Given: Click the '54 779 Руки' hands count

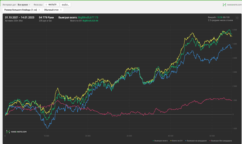Looking at the screenshot, I should [46, 18].
